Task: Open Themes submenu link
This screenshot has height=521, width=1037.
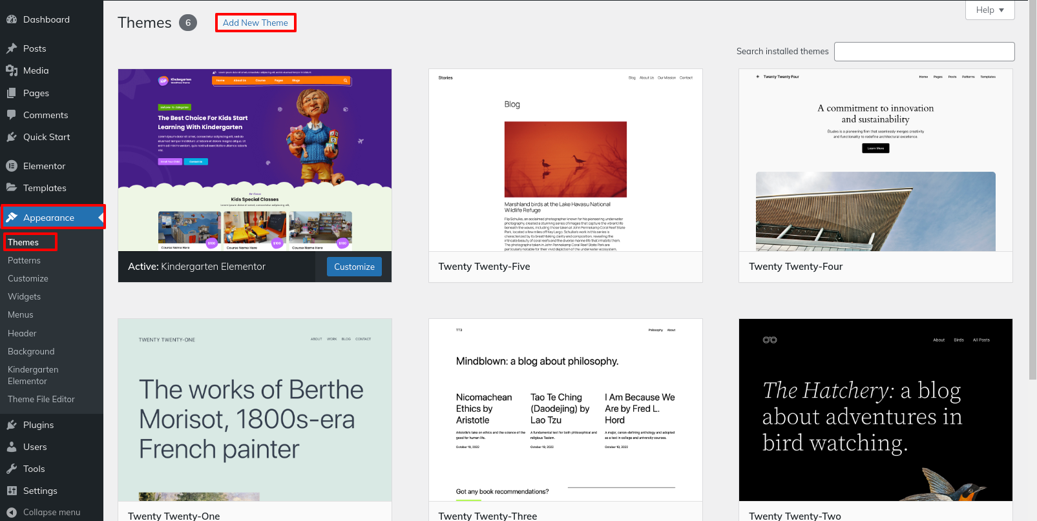Action: click(x=23, y=242)
